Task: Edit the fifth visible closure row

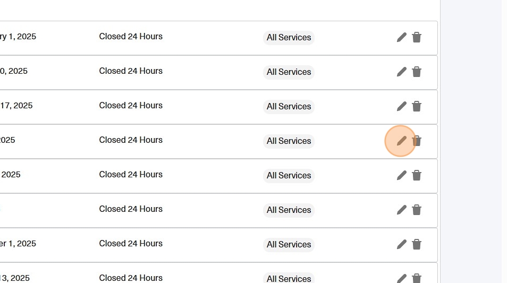Action: click(401, 175)
